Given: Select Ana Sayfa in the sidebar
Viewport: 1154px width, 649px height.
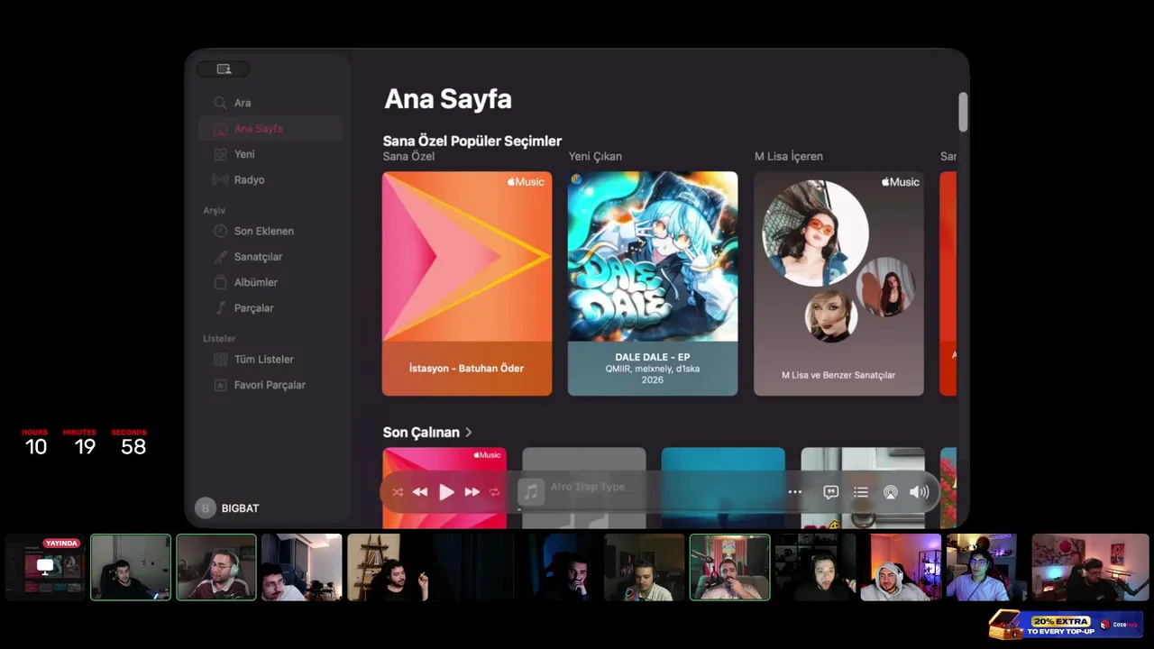Looking at the screenshot, I should (x=270, y=129).
